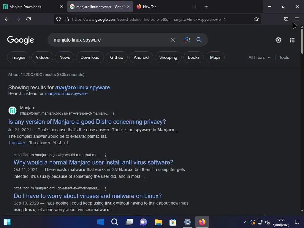
Task: Select the Github filter chip
Action: point(116,57)
